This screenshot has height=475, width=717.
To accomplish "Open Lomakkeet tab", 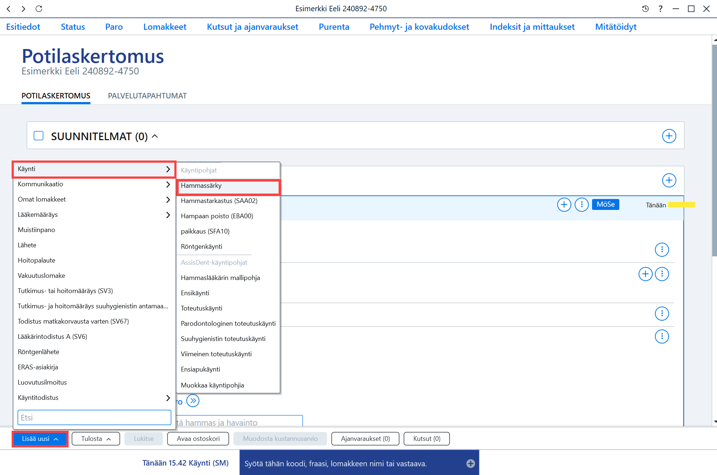I will [x=165, y=27].
